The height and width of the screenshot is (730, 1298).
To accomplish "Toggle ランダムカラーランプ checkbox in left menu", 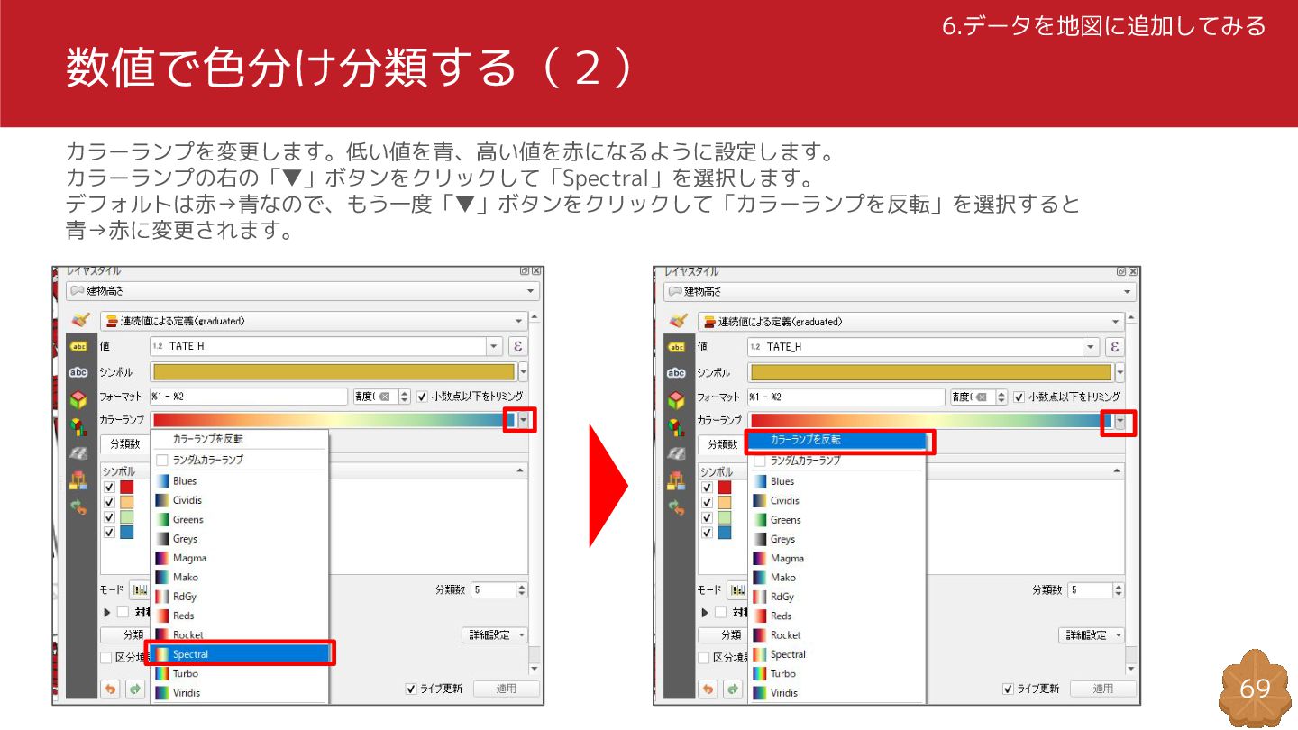I will pos(162,460).
